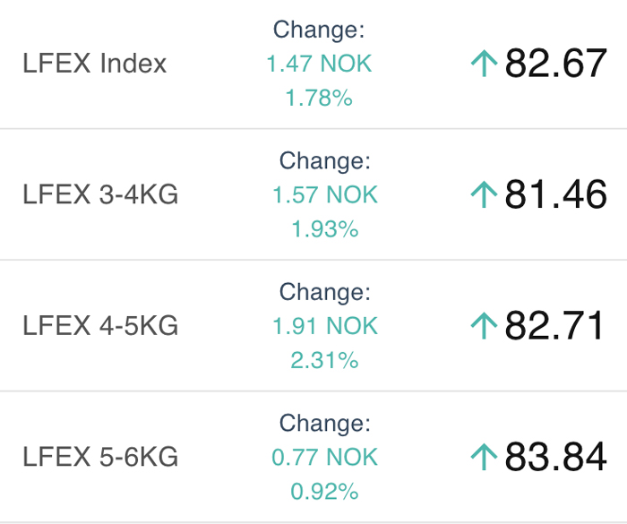Click the 1.91 NOK change value

point(325,326)
